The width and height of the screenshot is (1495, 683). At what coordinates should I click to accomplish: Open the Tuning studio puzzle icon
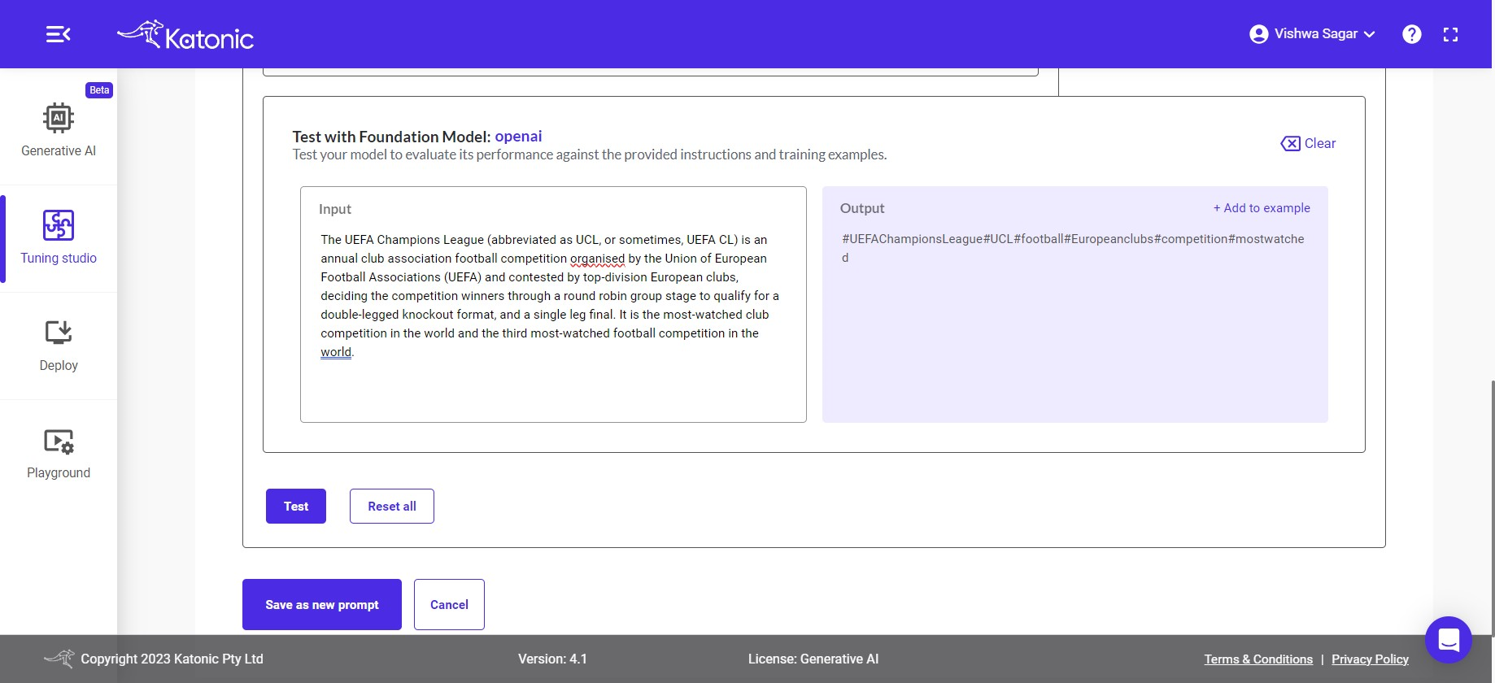(59, 225)
